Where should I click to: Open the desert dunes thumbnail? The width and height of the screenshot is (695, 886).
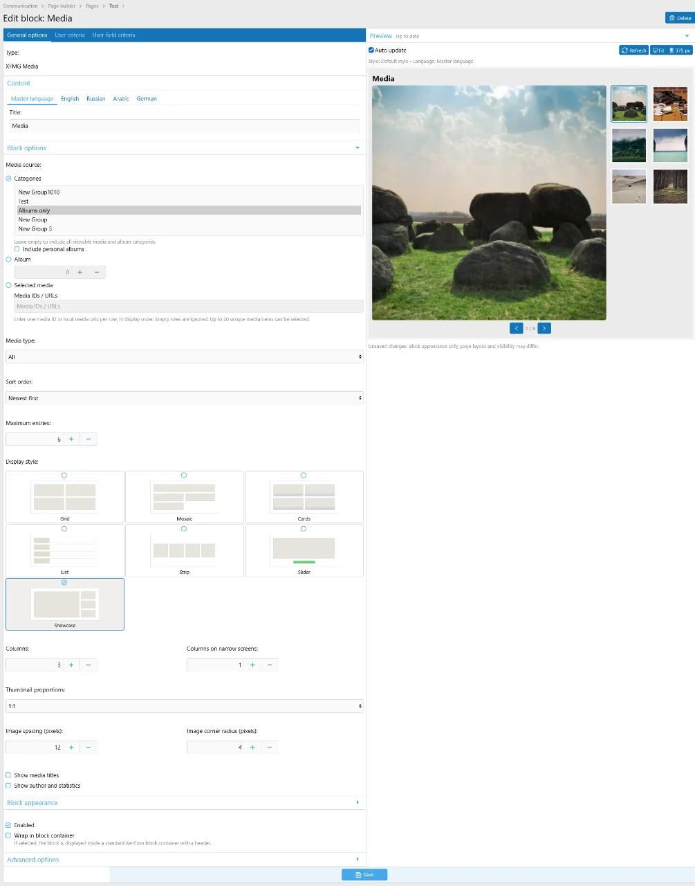click(x=629, y=186)
